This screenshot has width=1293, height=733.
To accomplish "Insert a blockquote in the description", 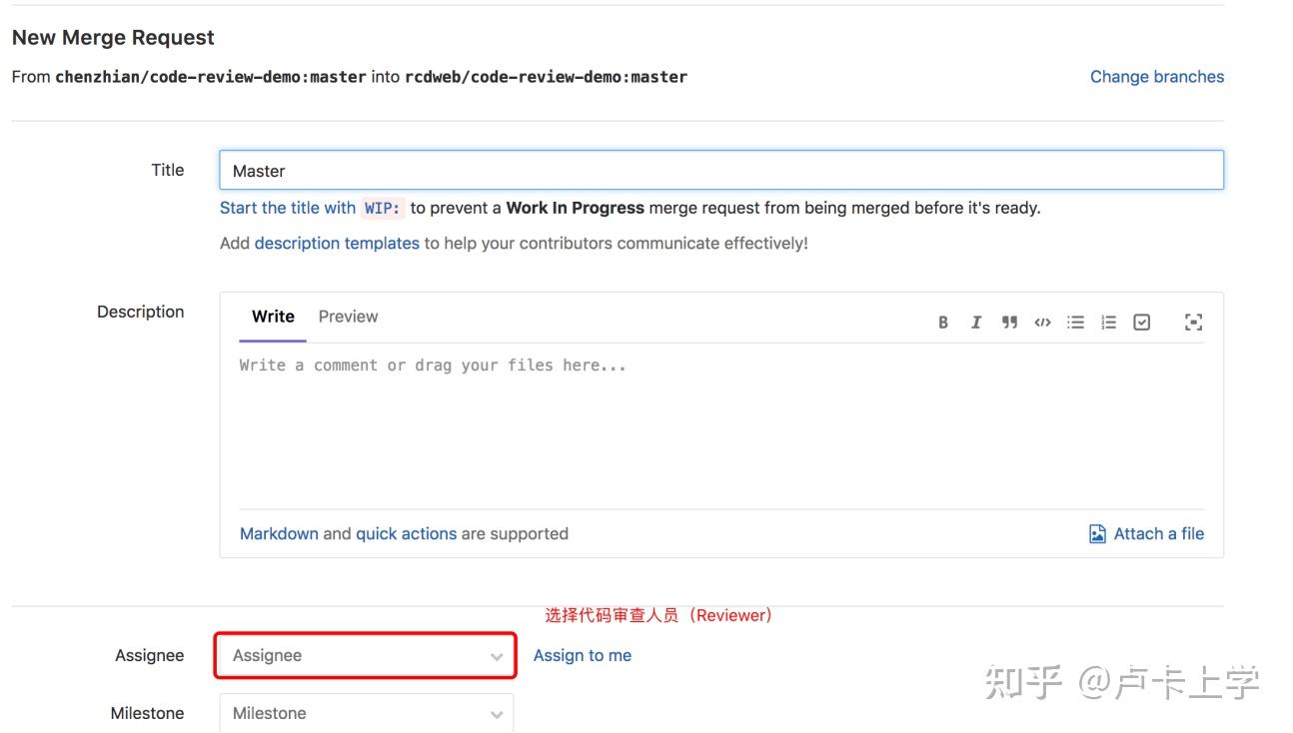I will click(x=1009, y=322).
